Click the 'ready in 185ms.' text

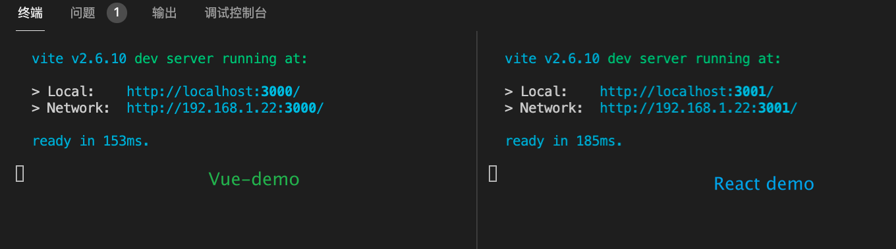click(564, 141)
